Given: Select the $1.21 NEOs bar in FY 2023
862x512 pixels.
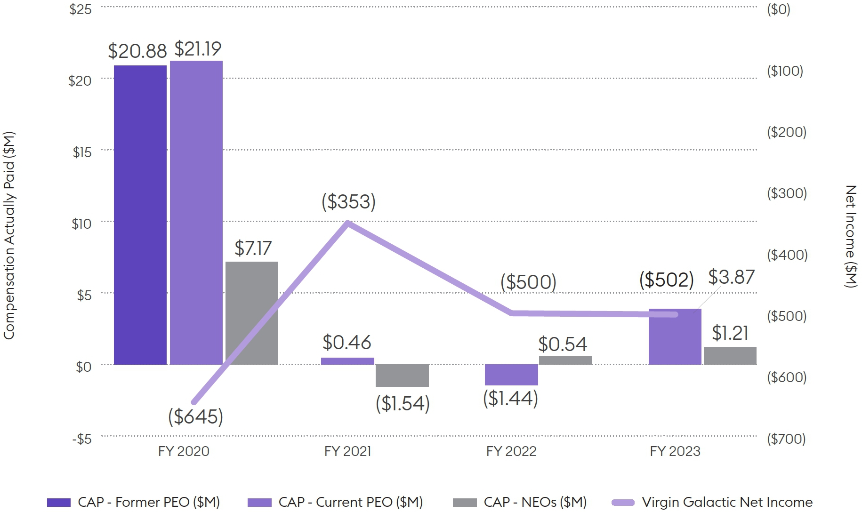Looking at the screenshot, I should [x=730, y=356].
